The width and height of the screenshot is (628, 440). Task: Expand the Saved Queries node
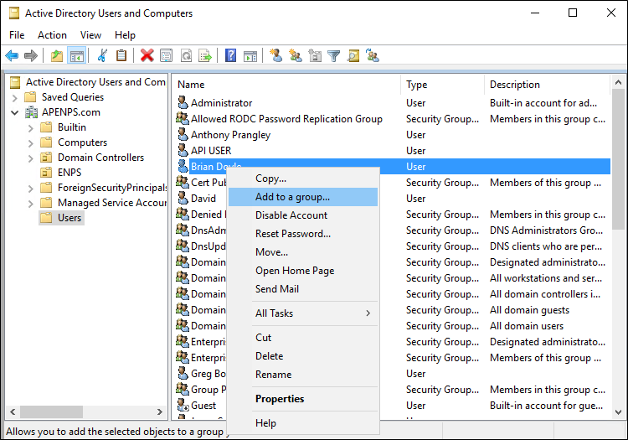[15, 98]
